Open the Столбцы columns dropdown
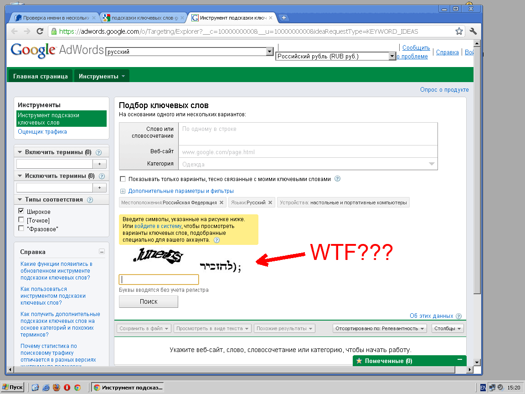The height and width of the screenshot is (394, 525). coord(447,328)
